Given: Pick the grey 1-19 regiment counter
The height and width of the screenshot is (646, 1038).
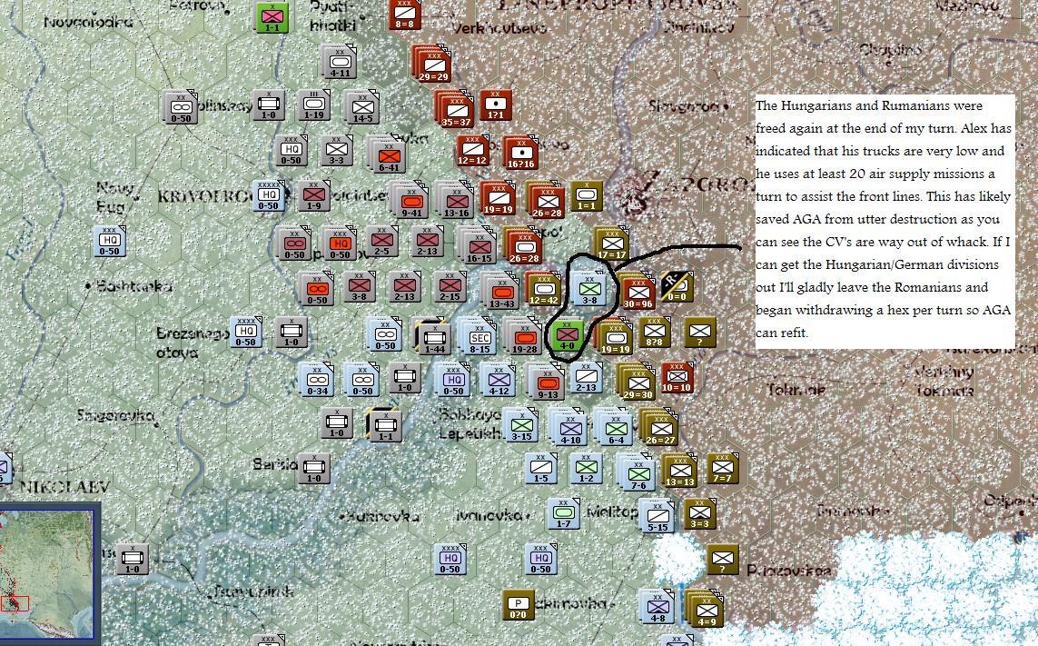Looking at the screenshot, I should click(314, 105).
